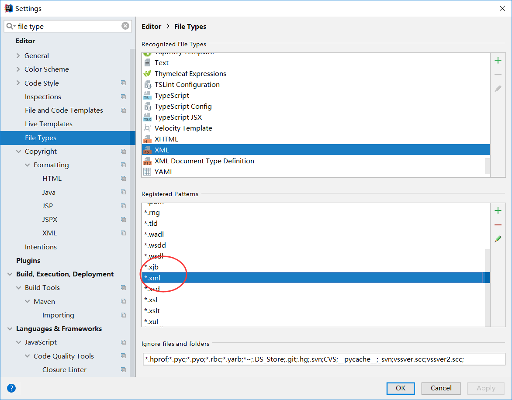Click the Recognized File Types scrollbar
Image resolution: width=512 pixels, height=400 pixels.
[488, 166]
